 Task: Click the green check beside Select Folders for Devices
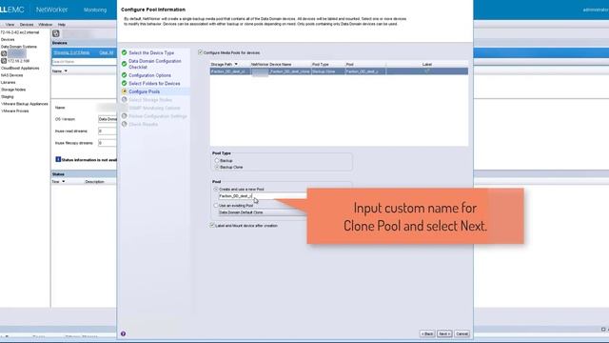click(x=125, y=83)
